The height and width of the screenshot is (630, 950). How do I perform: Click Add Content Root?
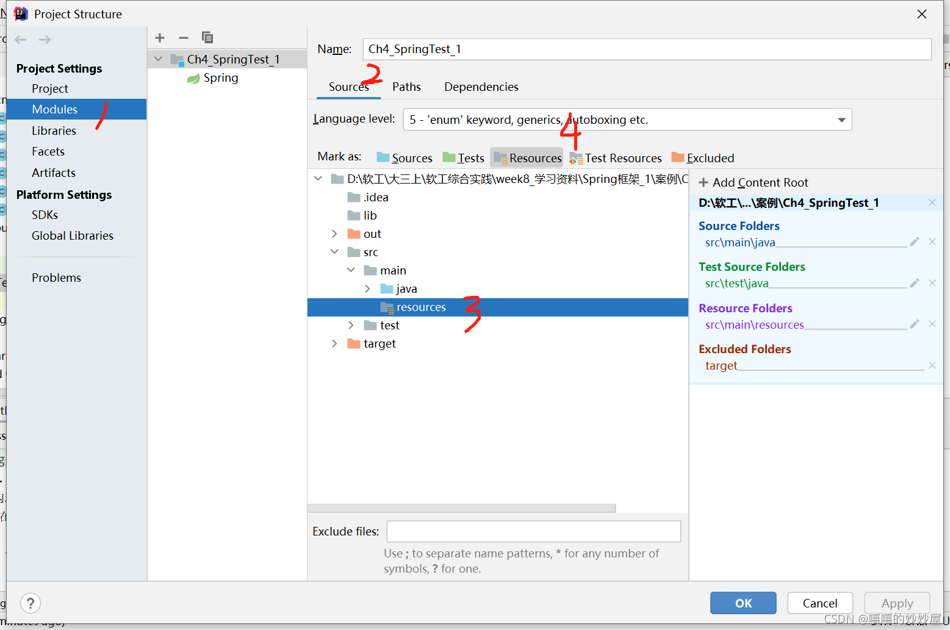tap(754, 182)
